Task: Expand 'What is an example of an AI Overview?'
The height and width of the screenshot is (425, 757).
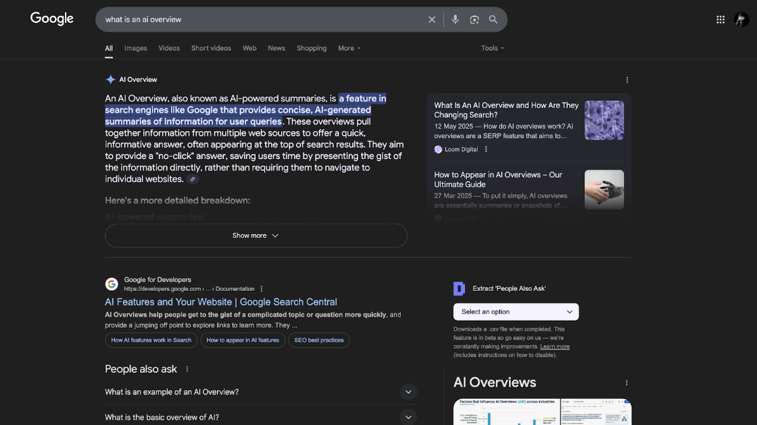Action: (x=261, y=392)
